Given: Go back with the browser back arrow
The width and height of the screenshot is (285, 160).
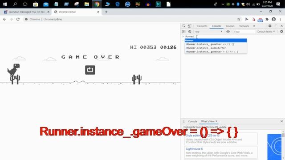Looking at the screenshot, I should (4, 19).
